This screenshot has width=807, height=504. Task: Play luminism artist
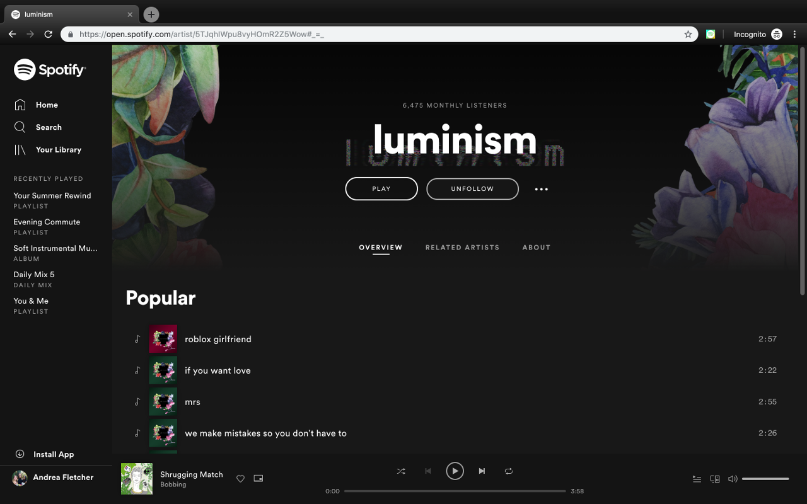point(381,189)
